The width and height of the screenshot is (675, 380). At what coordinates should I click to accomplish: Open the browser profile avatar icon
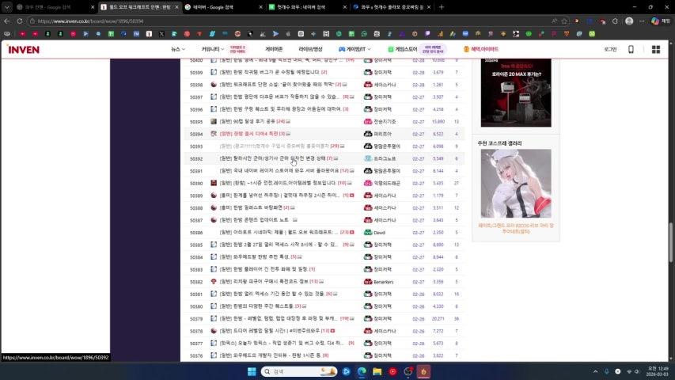coord(629,21)
